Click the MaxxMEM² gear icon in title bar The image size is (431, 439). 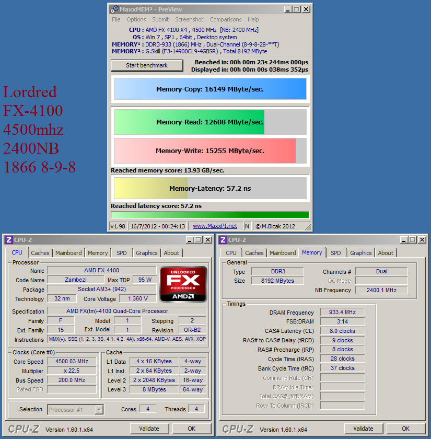pos(114,9)
